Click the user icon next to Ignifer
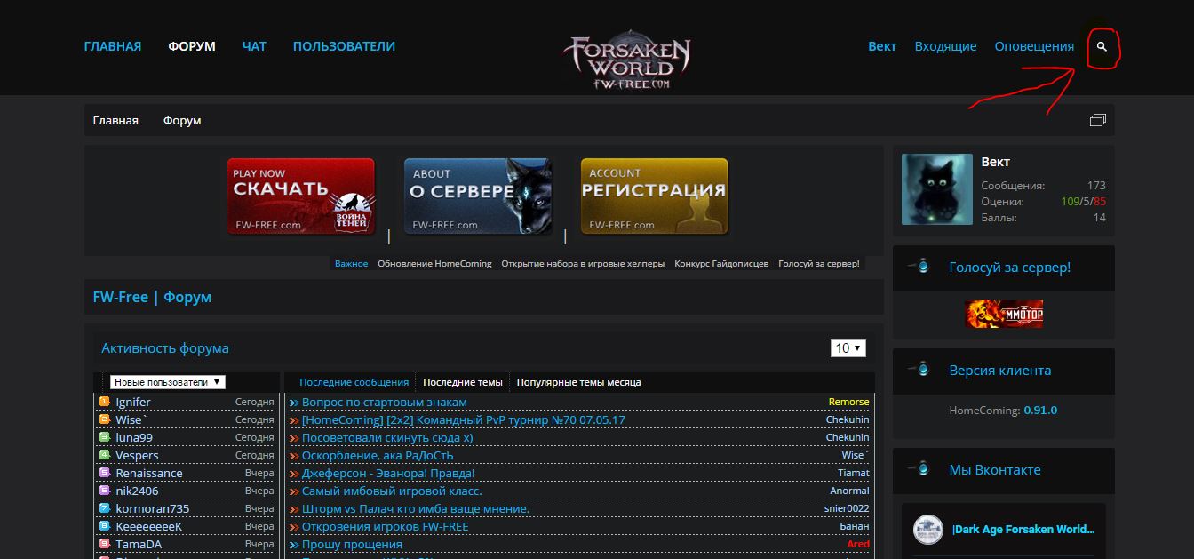This screenshot has height=559, width=1194. 105,402
